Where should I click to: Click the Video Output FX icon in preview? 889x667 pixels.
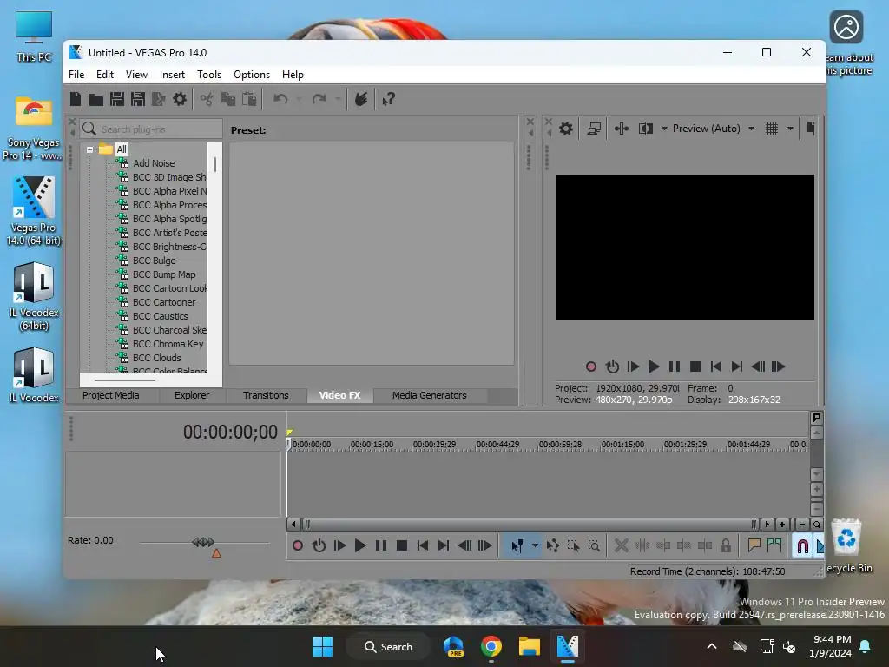point(622,129)
